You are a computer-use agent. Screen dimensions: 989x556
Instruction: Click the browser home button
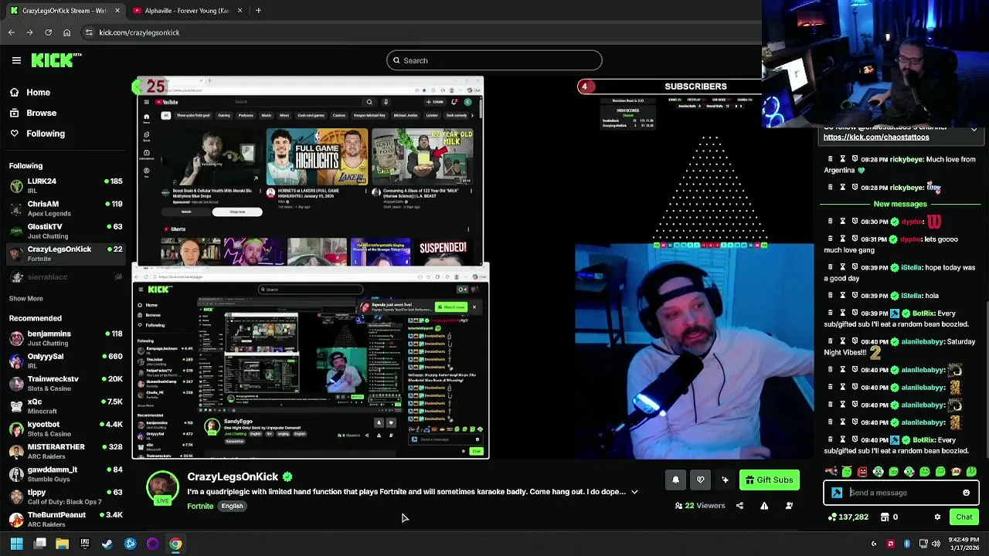pos(66,32)
